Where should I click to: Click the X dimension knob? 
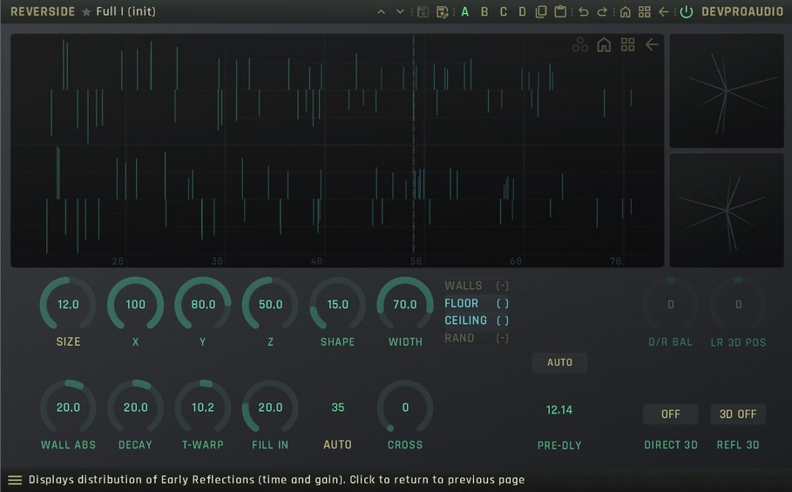click(135, 304)
